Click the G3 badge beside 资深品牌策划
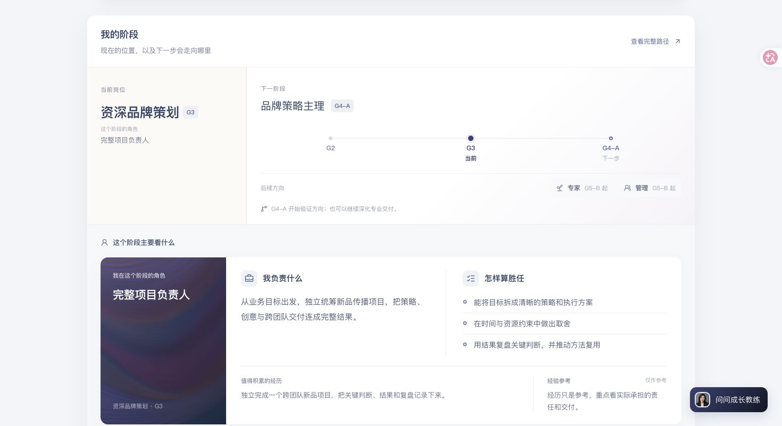The width and height of the screenshot is (782, 426). (x=190, y=112)
